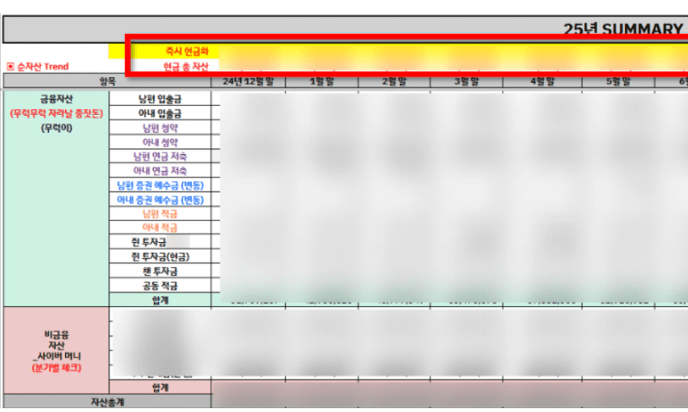Select the '합계' cell in the green section
The height and width of the screenshot is (412, 688).
(x=160, y=300)
